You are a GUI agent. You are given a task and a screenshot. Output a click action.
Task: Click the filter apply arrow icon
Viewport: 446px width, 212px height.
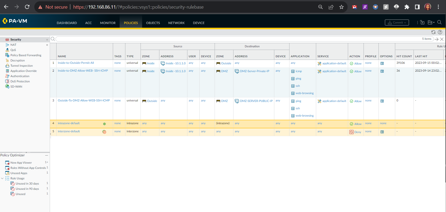[437, 39]
